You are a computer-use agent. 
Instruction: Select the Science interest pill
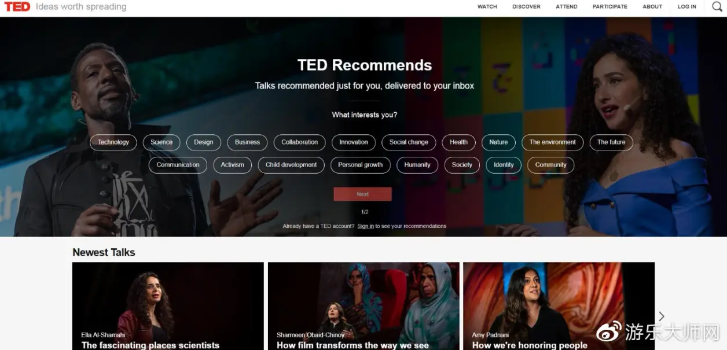[161, 142]
